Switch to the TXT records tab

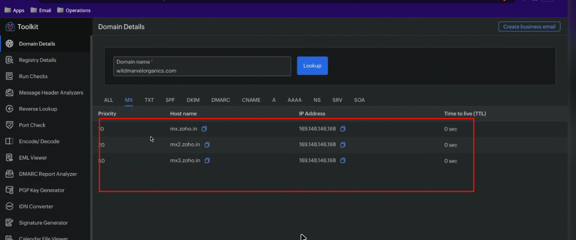pos(149,100)
